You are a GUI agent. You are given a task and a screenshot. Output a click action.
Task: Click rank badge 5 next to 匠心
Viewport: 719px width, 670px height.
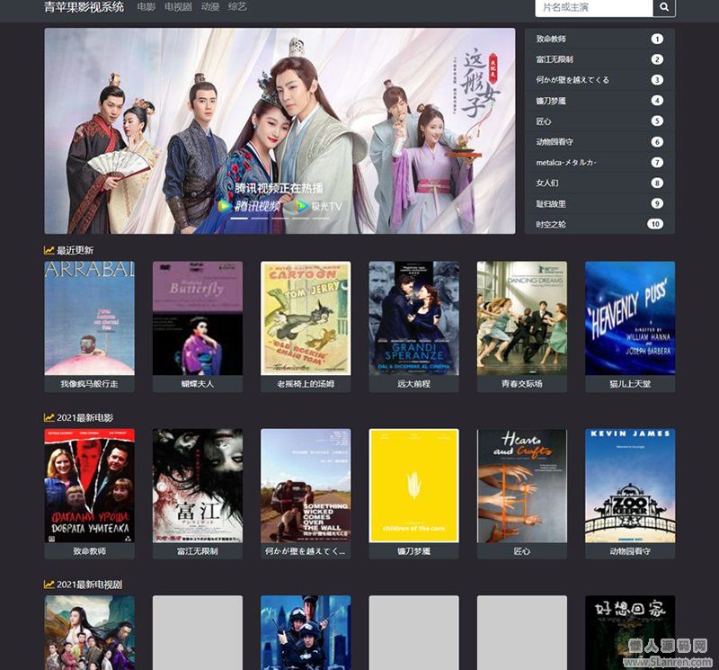point(657,121)
